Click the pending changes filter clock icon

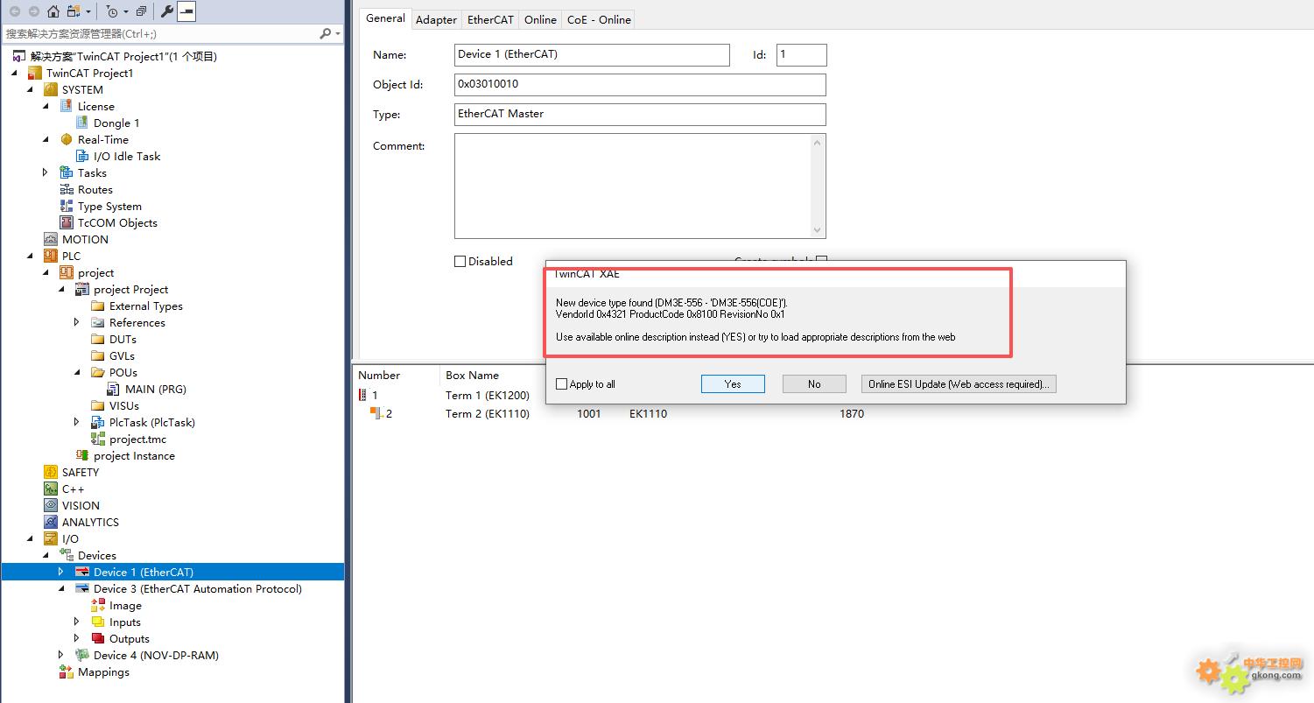click(112, 11)
